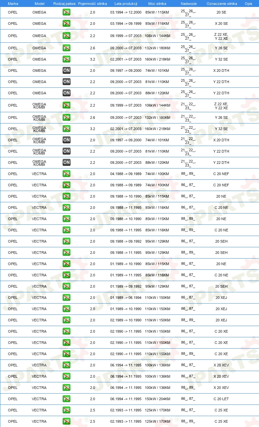Click the petrol icon in the OMEGA sedan Y 32 SE row

(x=67, y=59)
